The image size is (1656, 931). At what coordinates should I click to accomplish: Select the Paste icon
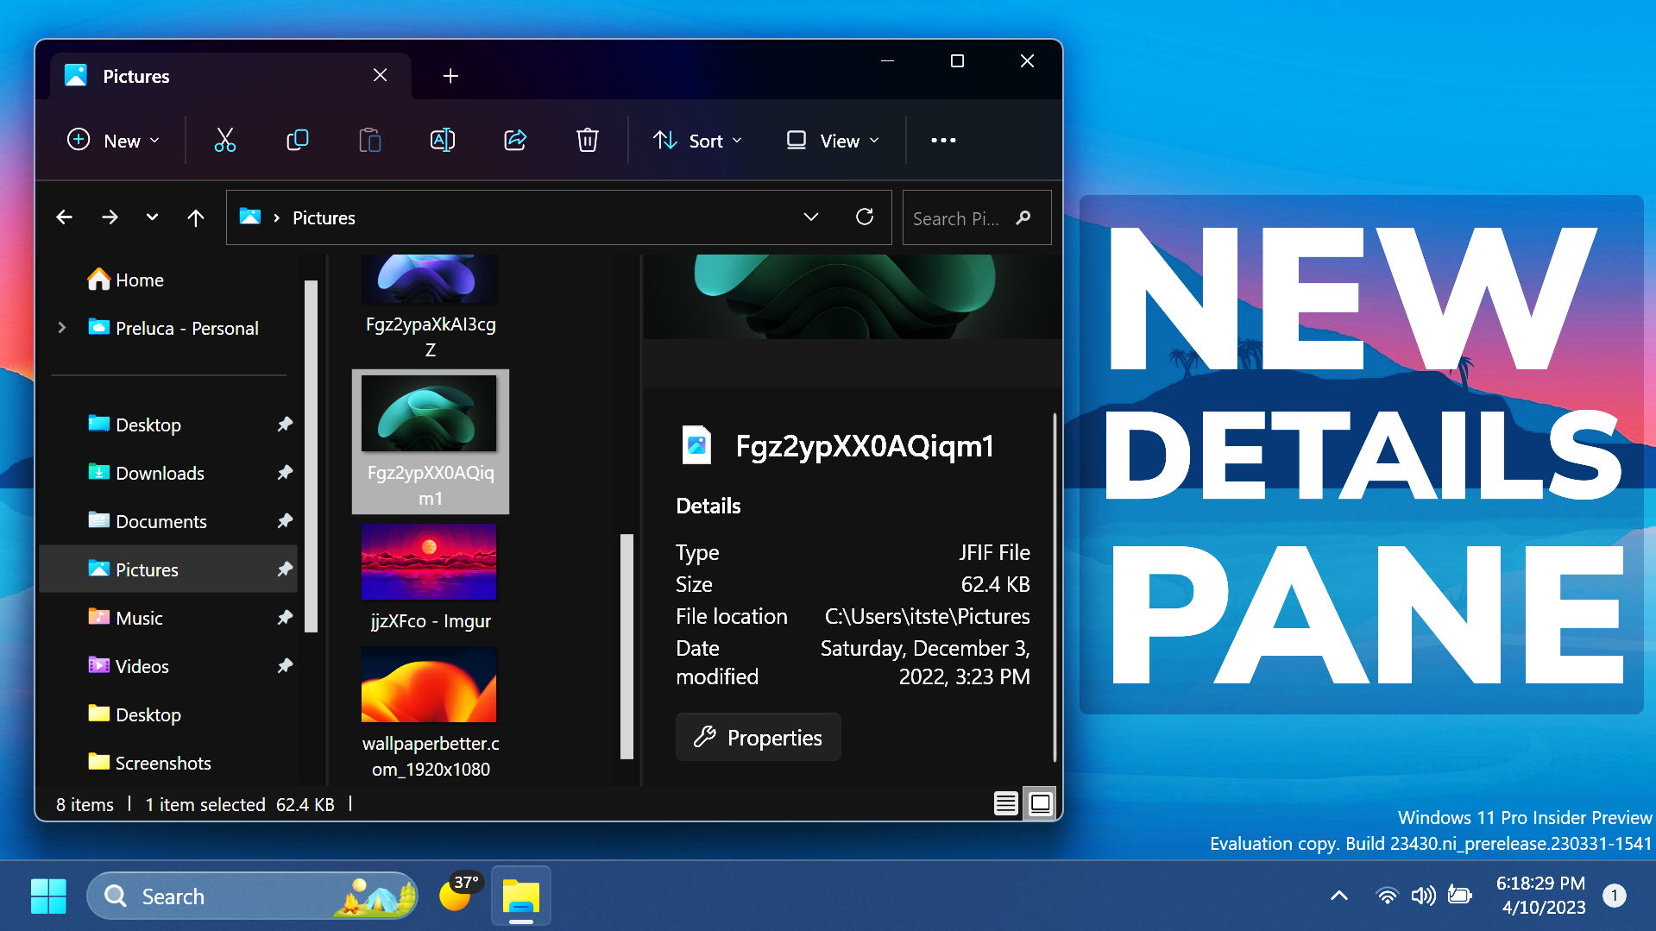pos(370,140)
